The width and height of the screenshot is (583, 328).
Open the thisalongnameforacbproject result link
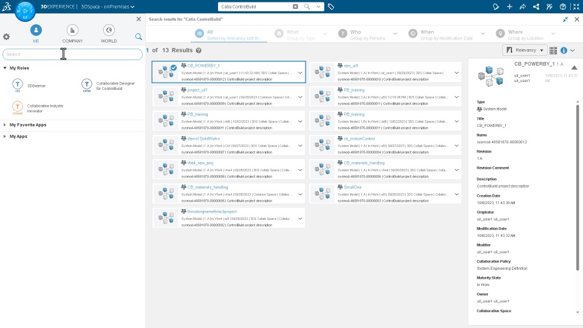click(212, 211)
